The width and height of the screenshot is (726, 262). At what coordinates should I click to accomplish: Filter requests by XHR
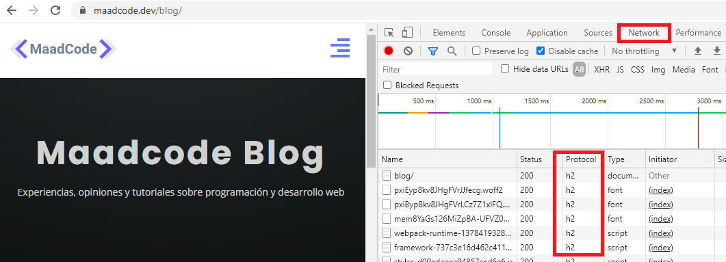click(x=602, y=70)
